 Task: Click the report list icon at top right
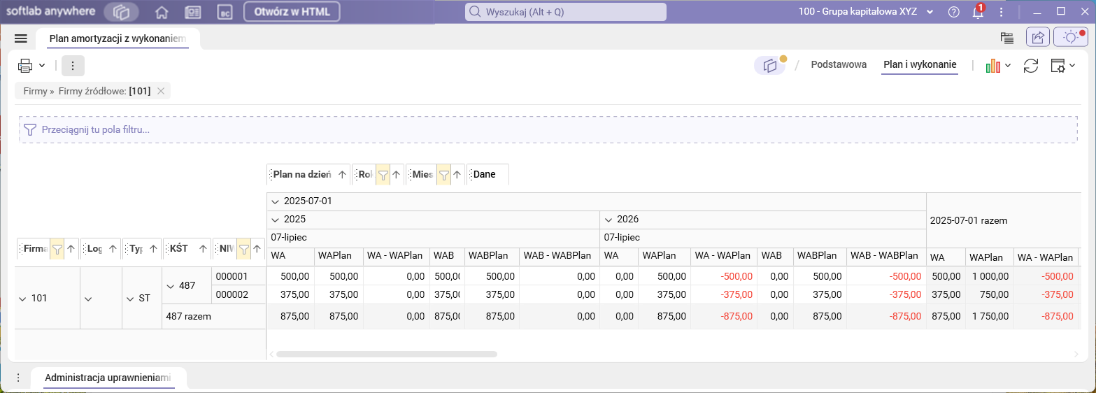[1007, 38]
